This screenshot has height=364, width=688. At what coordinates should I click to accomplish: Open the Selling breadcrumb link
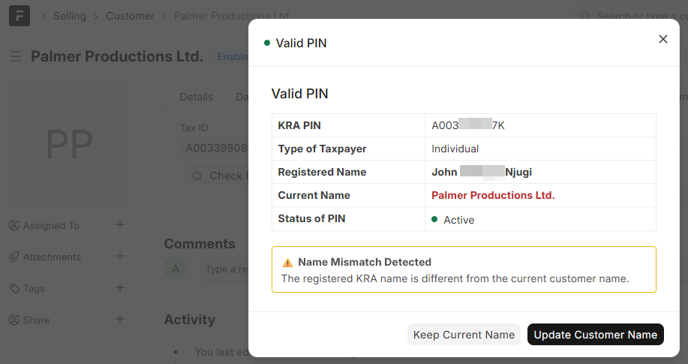coord(70,16)
